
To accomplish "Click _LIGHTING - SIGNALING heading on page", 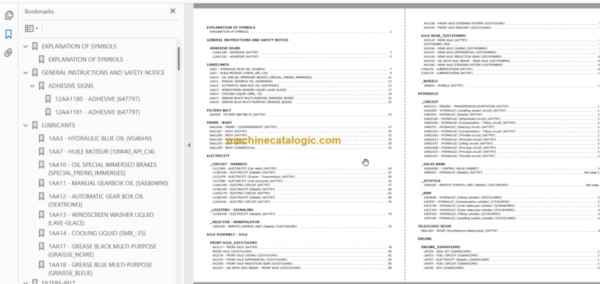I will [231, 210].
